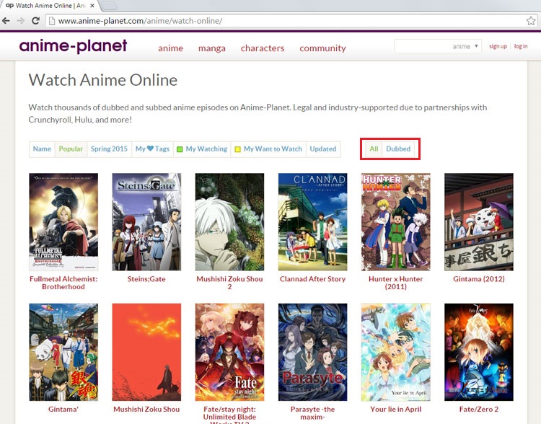
Task: Reload the page with refresh icon
Action: [x=35, y=21]
